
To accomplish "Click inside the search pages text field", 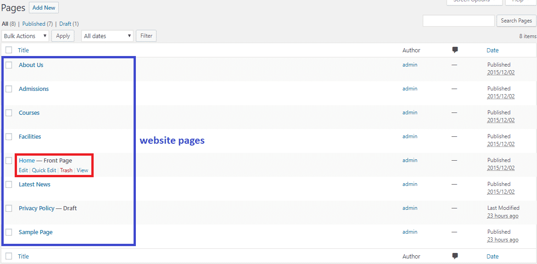I will point(459,21).
